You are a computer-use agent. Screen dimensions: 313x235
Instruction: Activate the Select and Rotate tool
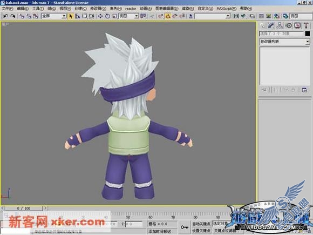107,16
